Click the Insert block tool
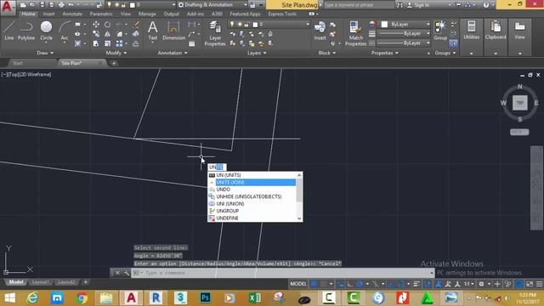 point(320,31)
